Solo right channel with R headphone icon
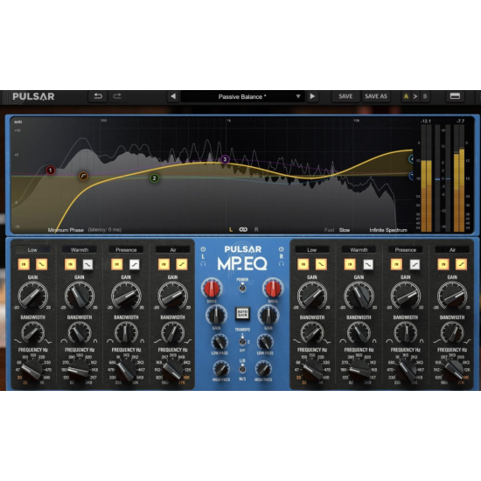Viewport: 481px width, 481px height. (x=281, y=263)
